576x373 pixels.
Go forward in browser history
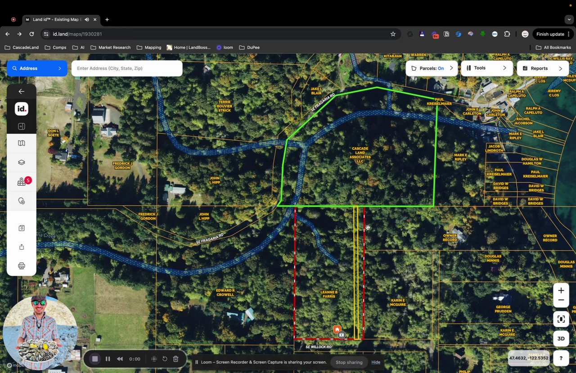(x=19, y=34)
